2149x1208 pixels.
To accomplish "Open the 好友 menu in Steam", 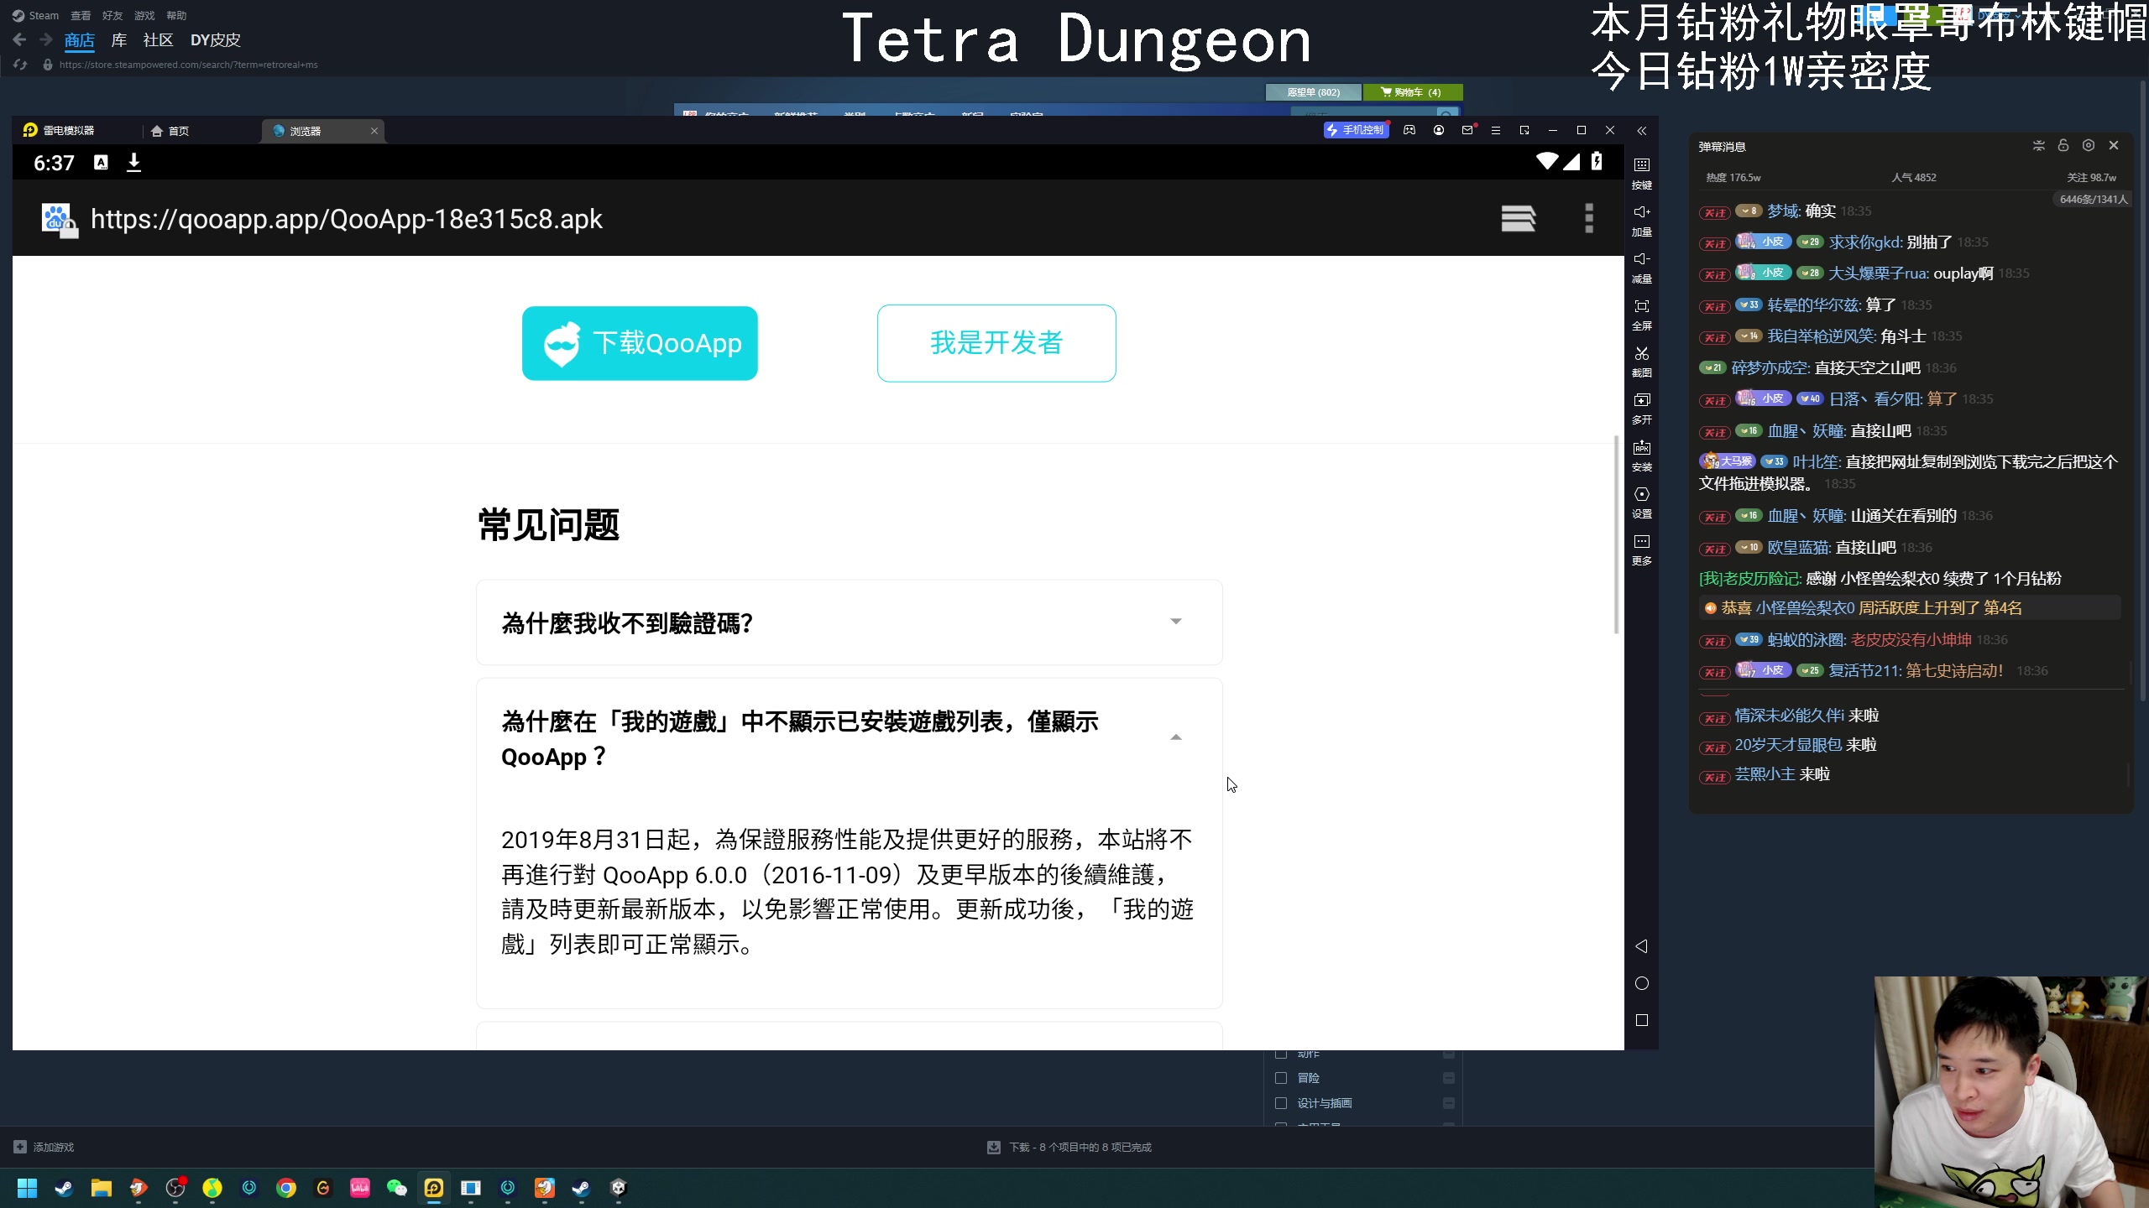I will point(112,15).
